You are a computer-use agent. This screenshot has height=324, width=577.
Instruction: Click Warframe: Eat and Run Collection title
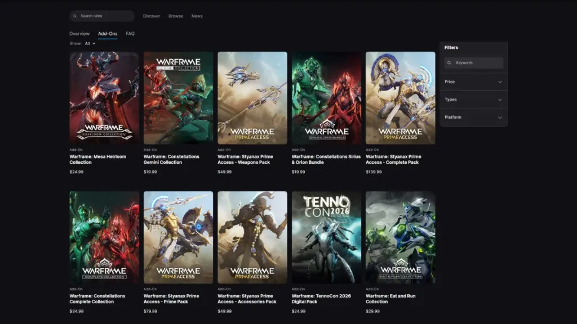click(x=390, y=299)
